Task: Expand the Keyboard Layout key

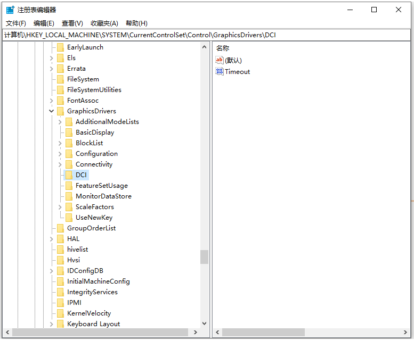Action: point(52,324)
